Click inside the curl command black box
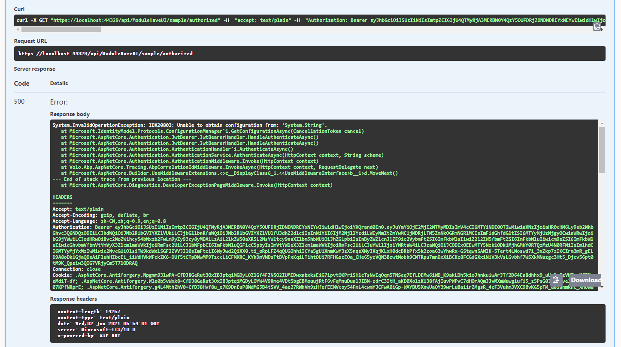 point(172,20)
